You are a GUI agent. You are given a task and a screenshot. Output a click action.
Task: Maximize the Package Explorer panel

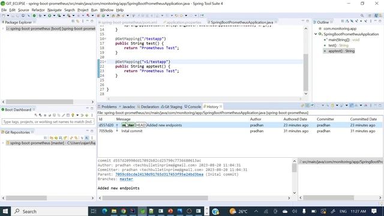click(x=92, y=22)
